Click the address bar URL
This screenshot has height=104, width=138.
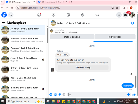(x=40, y=8)
